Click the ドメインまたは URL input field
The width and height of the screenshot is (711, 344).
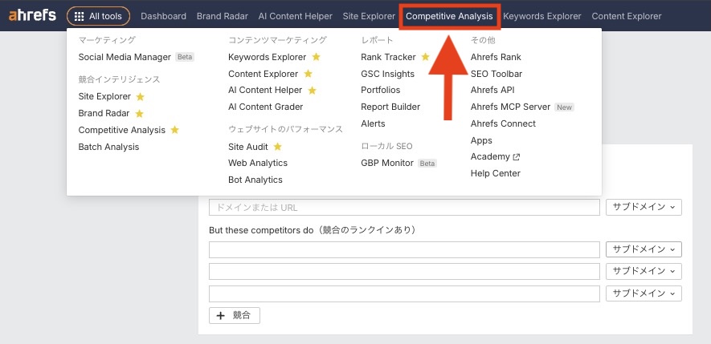pos(404,207)
